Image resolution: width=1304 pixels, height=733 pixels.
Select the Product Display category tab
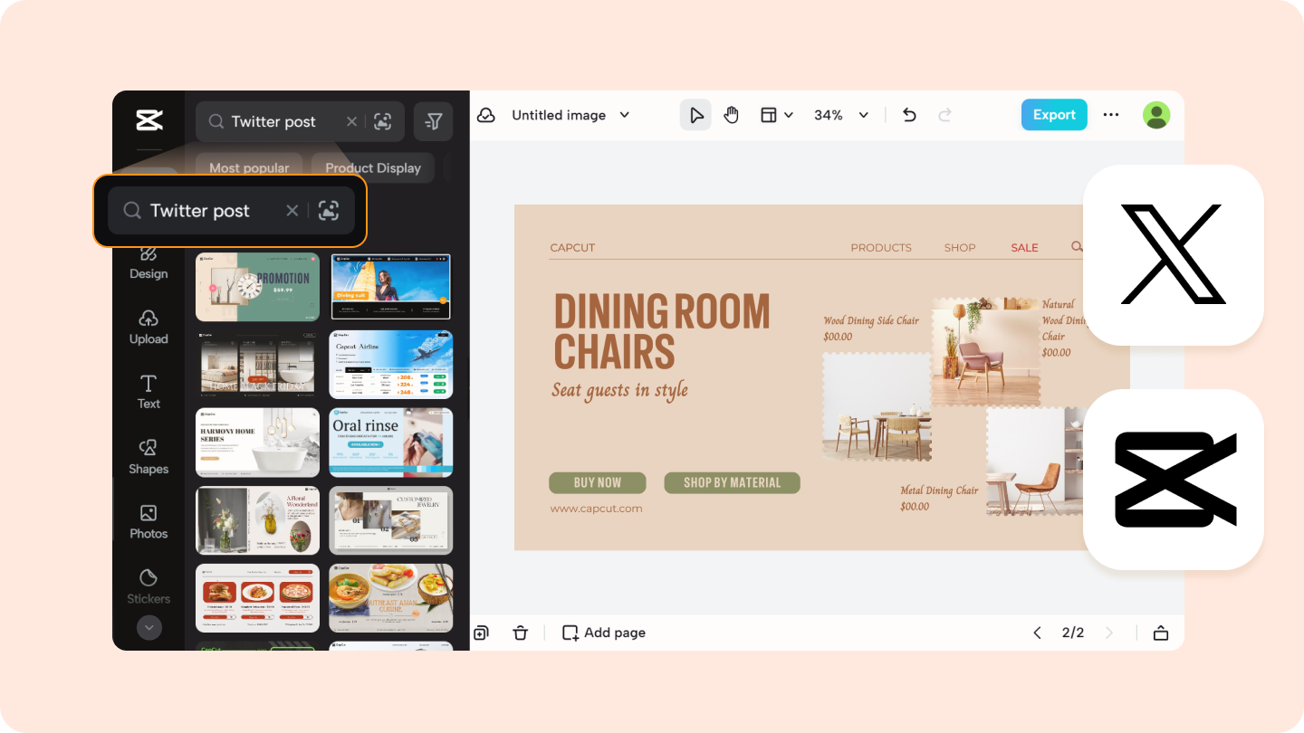click(373, 167)
